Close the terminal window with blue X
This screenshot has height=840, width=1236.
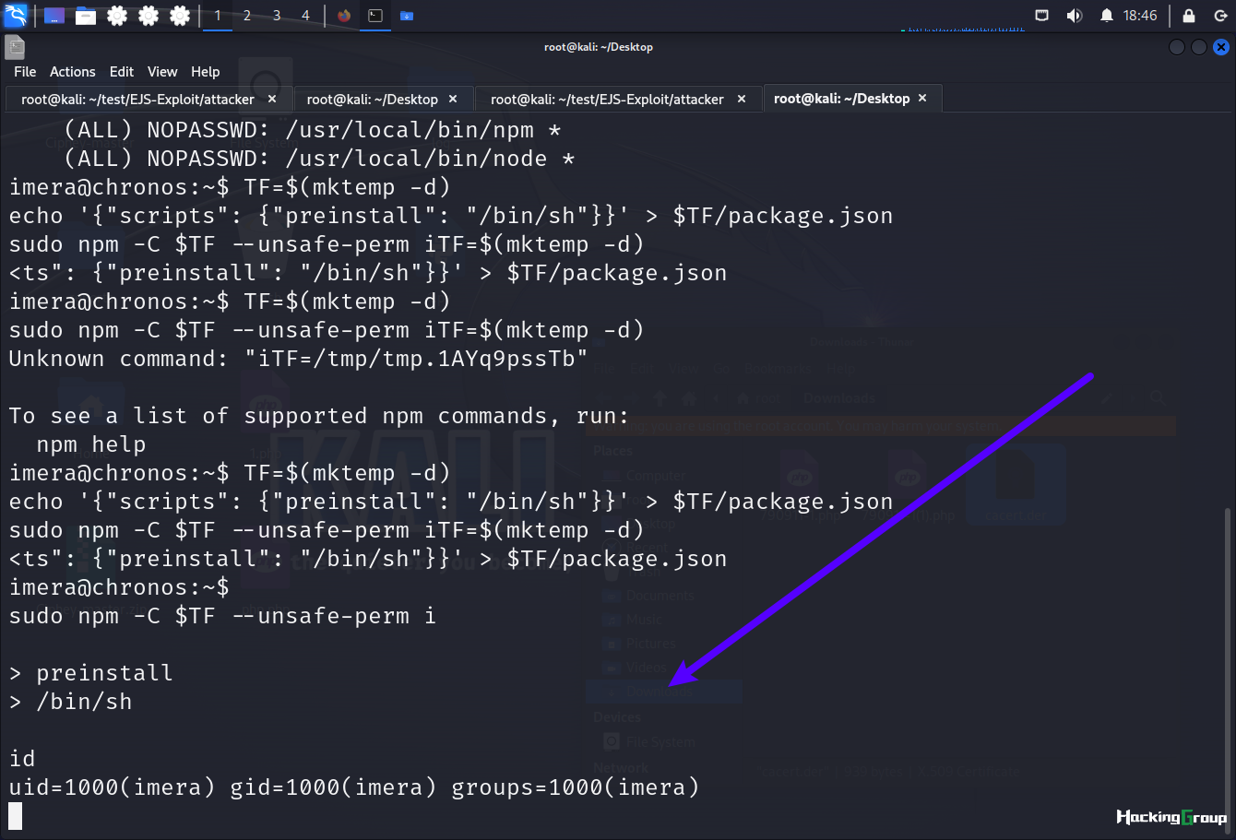click(x=1221, y=47)
